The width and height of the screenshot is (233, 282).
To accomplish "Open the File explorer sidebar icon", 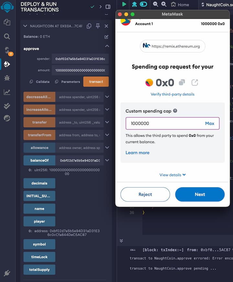I will click(x=7, y=22).
